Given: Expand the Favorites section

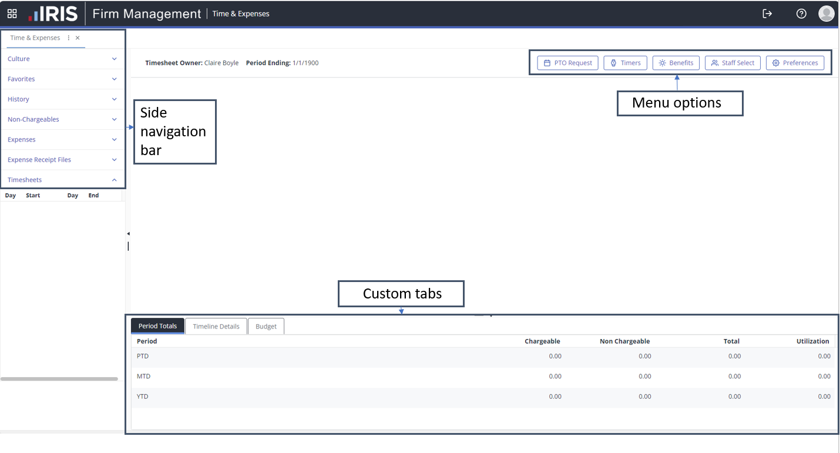Looking at the screenshot, I should [114, 79].
